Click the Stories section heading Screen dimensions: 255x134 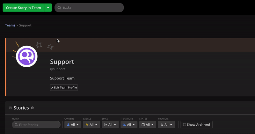click(x=21, y=108)
